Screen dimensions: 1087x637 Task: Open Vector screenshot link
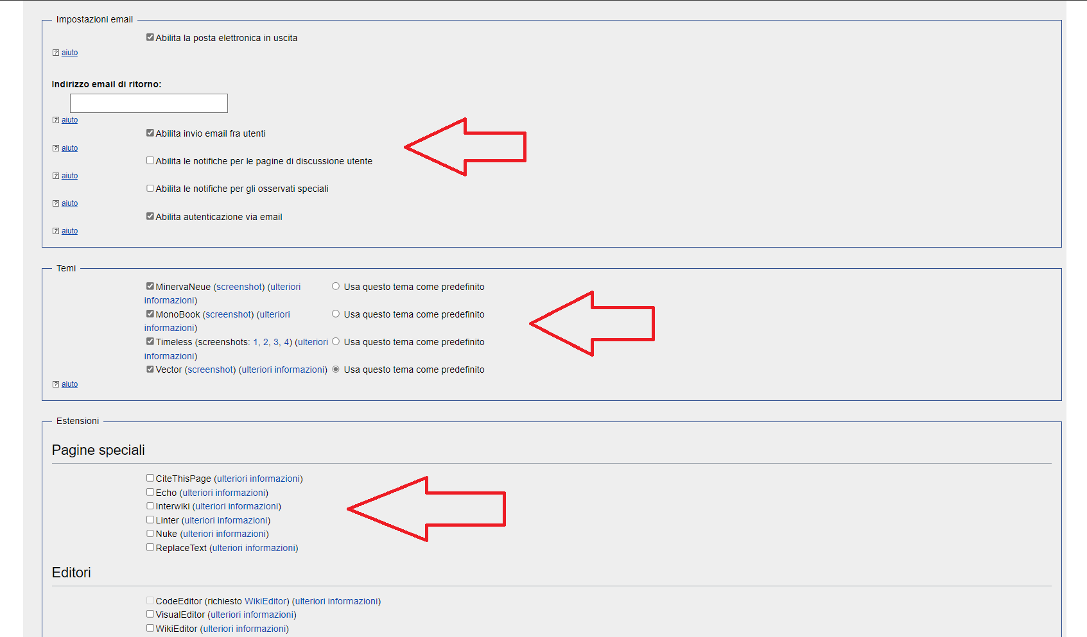point(211,369)
